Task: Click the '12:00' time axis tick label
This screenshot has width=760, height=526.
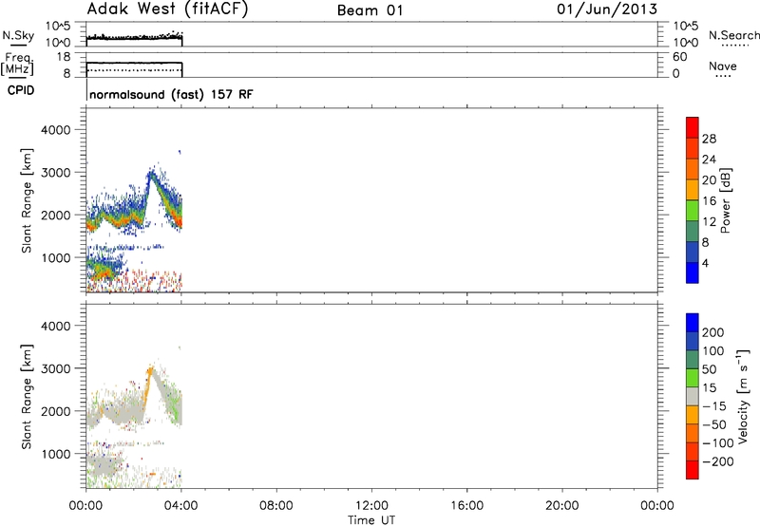Action: pyautogui.click(x=371, y=506)
